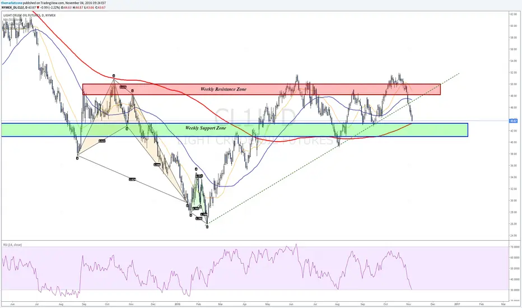This screenshot has width=522, height=308.
Task: Click the NYMEX_DL:CL1! symbol text
Action: (13, 7)
